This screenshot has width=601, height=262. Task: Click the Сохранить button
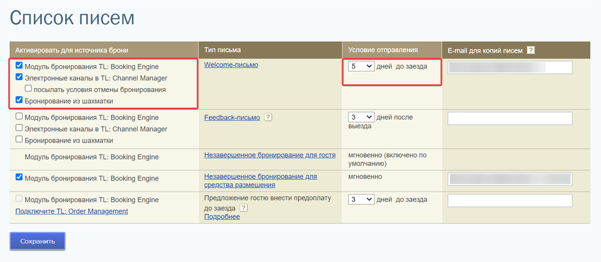[38, 241]
